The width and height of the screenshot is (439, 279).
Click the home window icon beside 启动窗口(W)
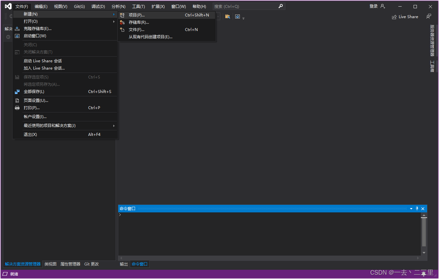[17, 36]
